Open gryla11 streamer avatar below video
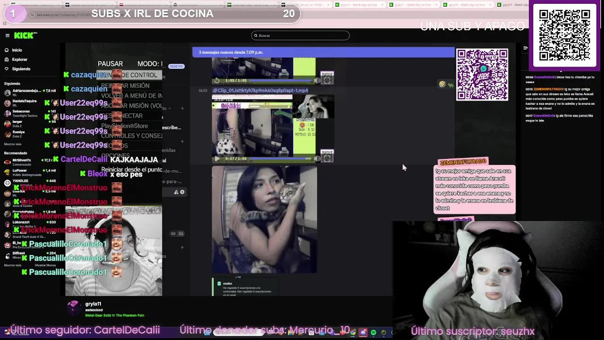This screenshot has width=604, height=340. pos(74,308)
